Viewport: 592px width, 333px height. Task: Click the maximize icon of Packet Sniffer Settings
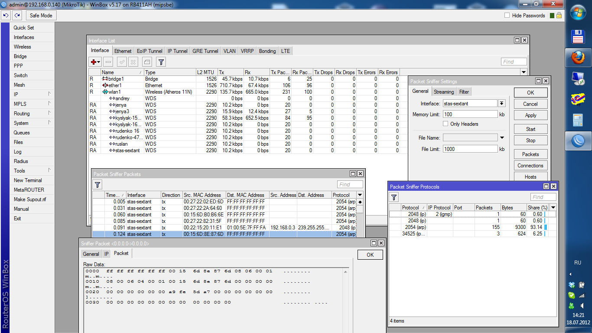[538, 81]
